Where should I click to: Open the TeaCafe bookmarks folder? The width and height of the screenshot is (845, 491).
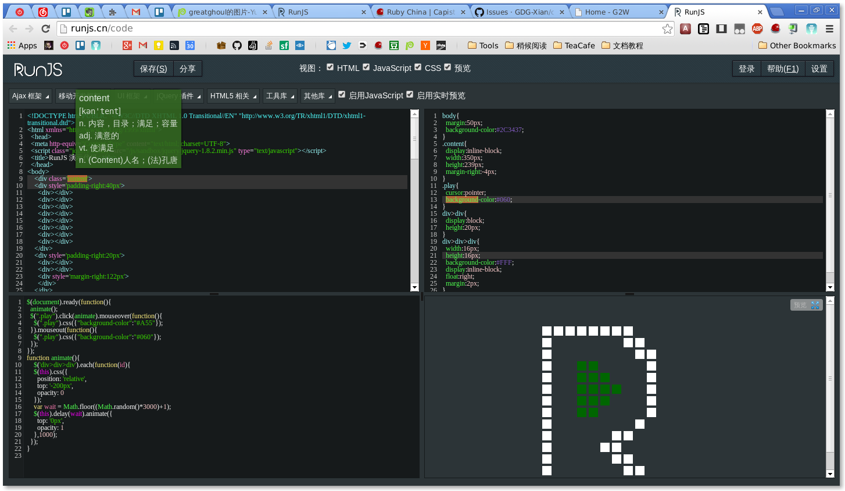click(x=574, y=45)
